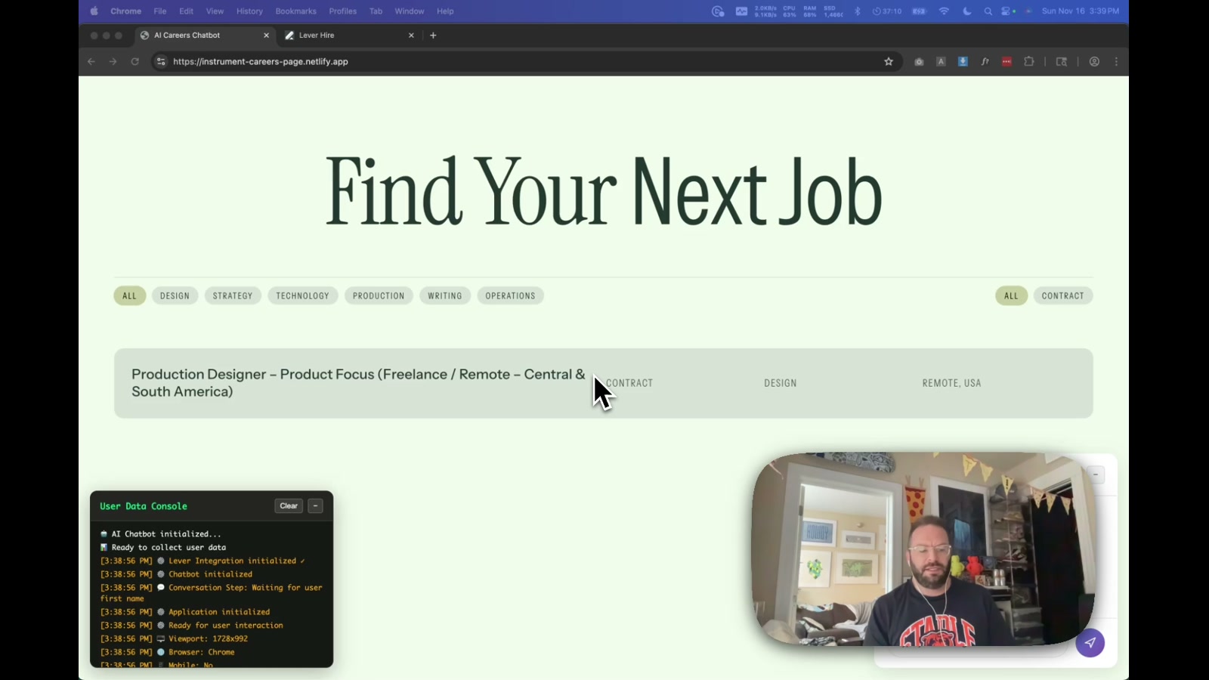This screenshot has width=1209, height=680.
Task: Open the Help menu
Action: pyautogui.click(x=445, y=11)
